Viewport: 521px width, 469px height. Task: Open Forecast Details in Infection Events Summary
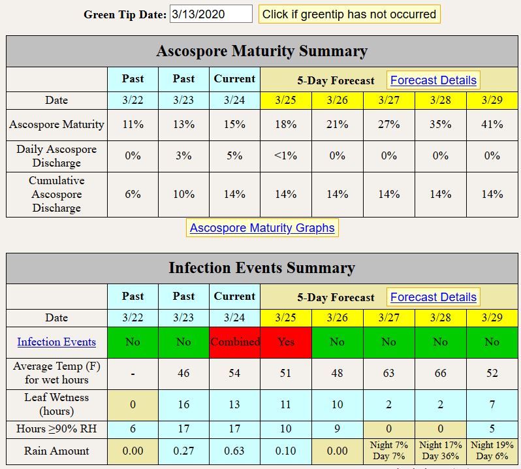pos(434,297)
